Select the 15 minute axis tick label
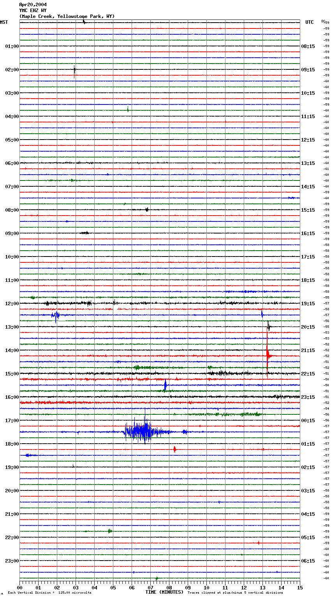This screenshot has height=598, width=331. pyautogui.click(x=300, y=587)
